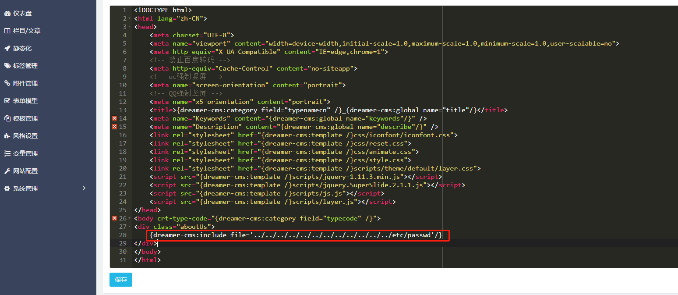Click the js.js script line
Image resolution: width=678 pixels, height=295 pixels.
tap(267, 193)
